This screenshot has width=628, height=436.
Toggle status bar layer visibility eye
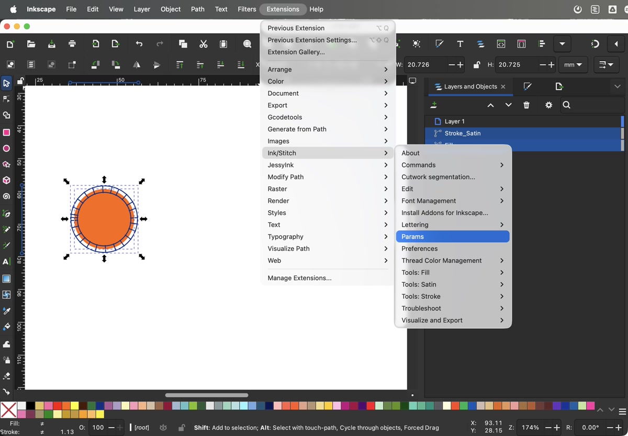pyautogui.click(x=163, y=428)
